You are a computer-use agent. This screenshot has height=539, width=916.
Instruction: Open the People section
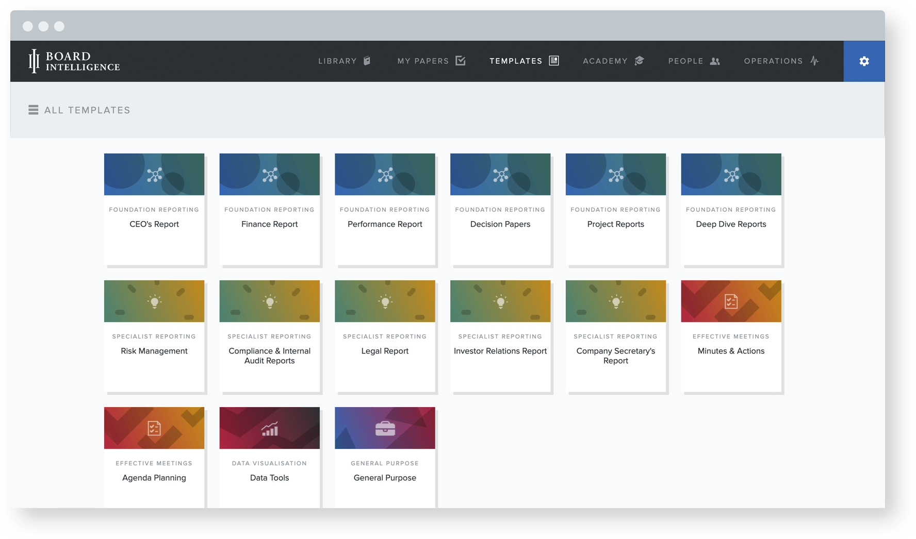pyautogui.click(x=694, y=61)
